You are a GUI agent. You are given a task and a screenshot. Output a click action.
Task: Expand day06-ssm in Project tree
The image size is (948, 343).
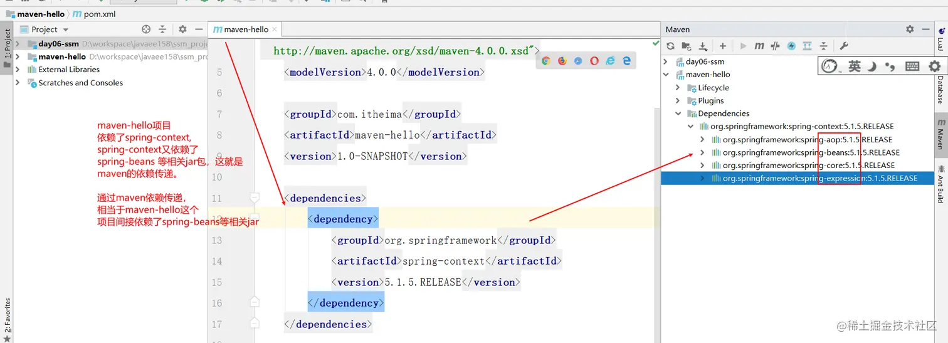pyautogui.click(x=18, y=44)
